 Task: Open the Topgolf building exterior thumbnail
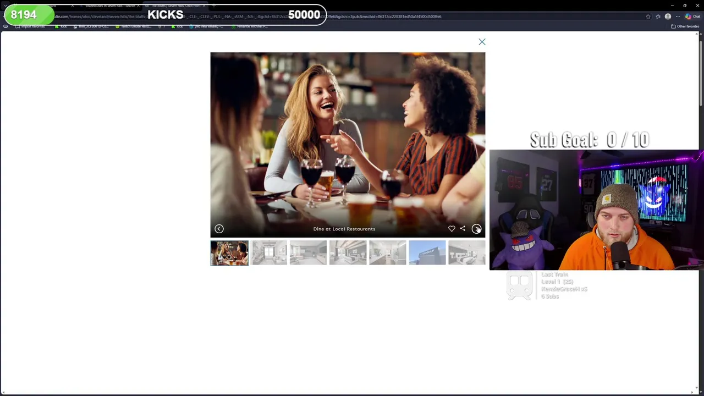(x=427, y=253)
